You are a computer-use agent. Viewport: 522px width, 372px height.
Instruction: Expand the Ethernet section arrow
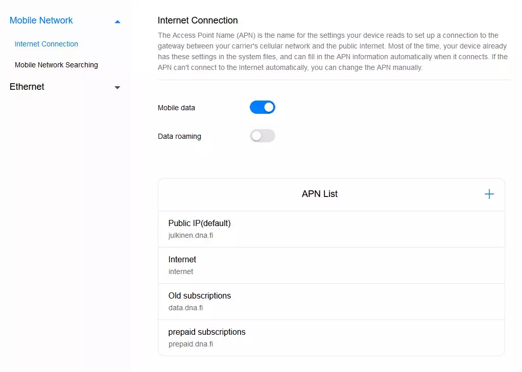coord(117,88)
